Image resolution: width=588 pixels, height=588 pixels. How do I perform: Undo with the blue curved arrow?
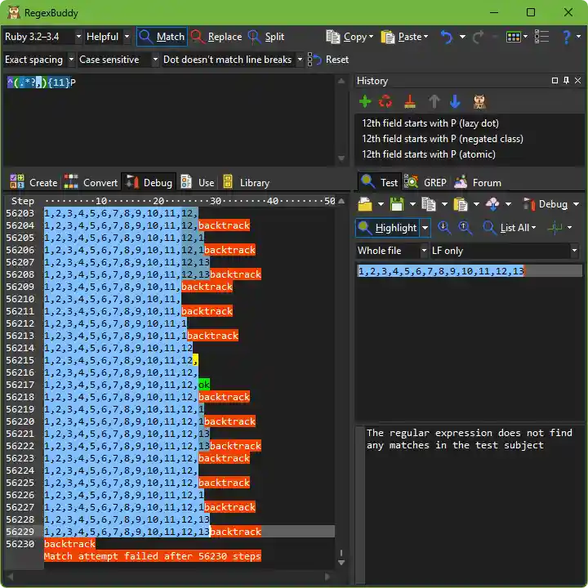446,37
